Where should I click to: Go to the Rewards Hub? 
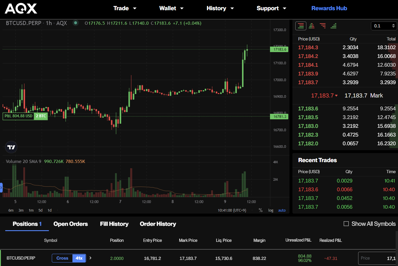(x=329, y=8)
